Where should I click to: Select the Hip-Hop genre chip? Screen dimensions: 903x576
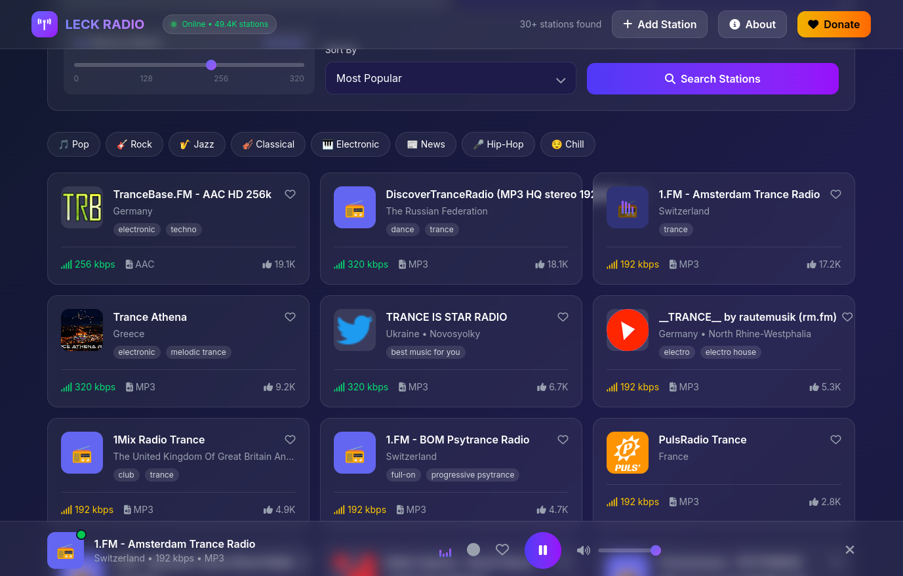pyautogui.click(x=498, y=144)
